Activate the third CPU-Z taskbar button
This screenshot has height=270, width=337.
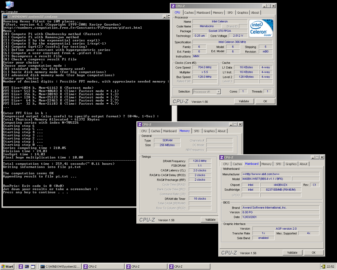point(189,267)
